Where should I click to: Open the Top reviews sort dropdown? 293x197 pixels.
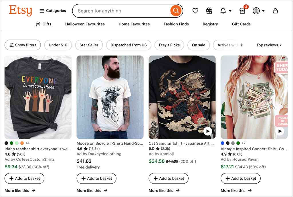pos(269,45)
